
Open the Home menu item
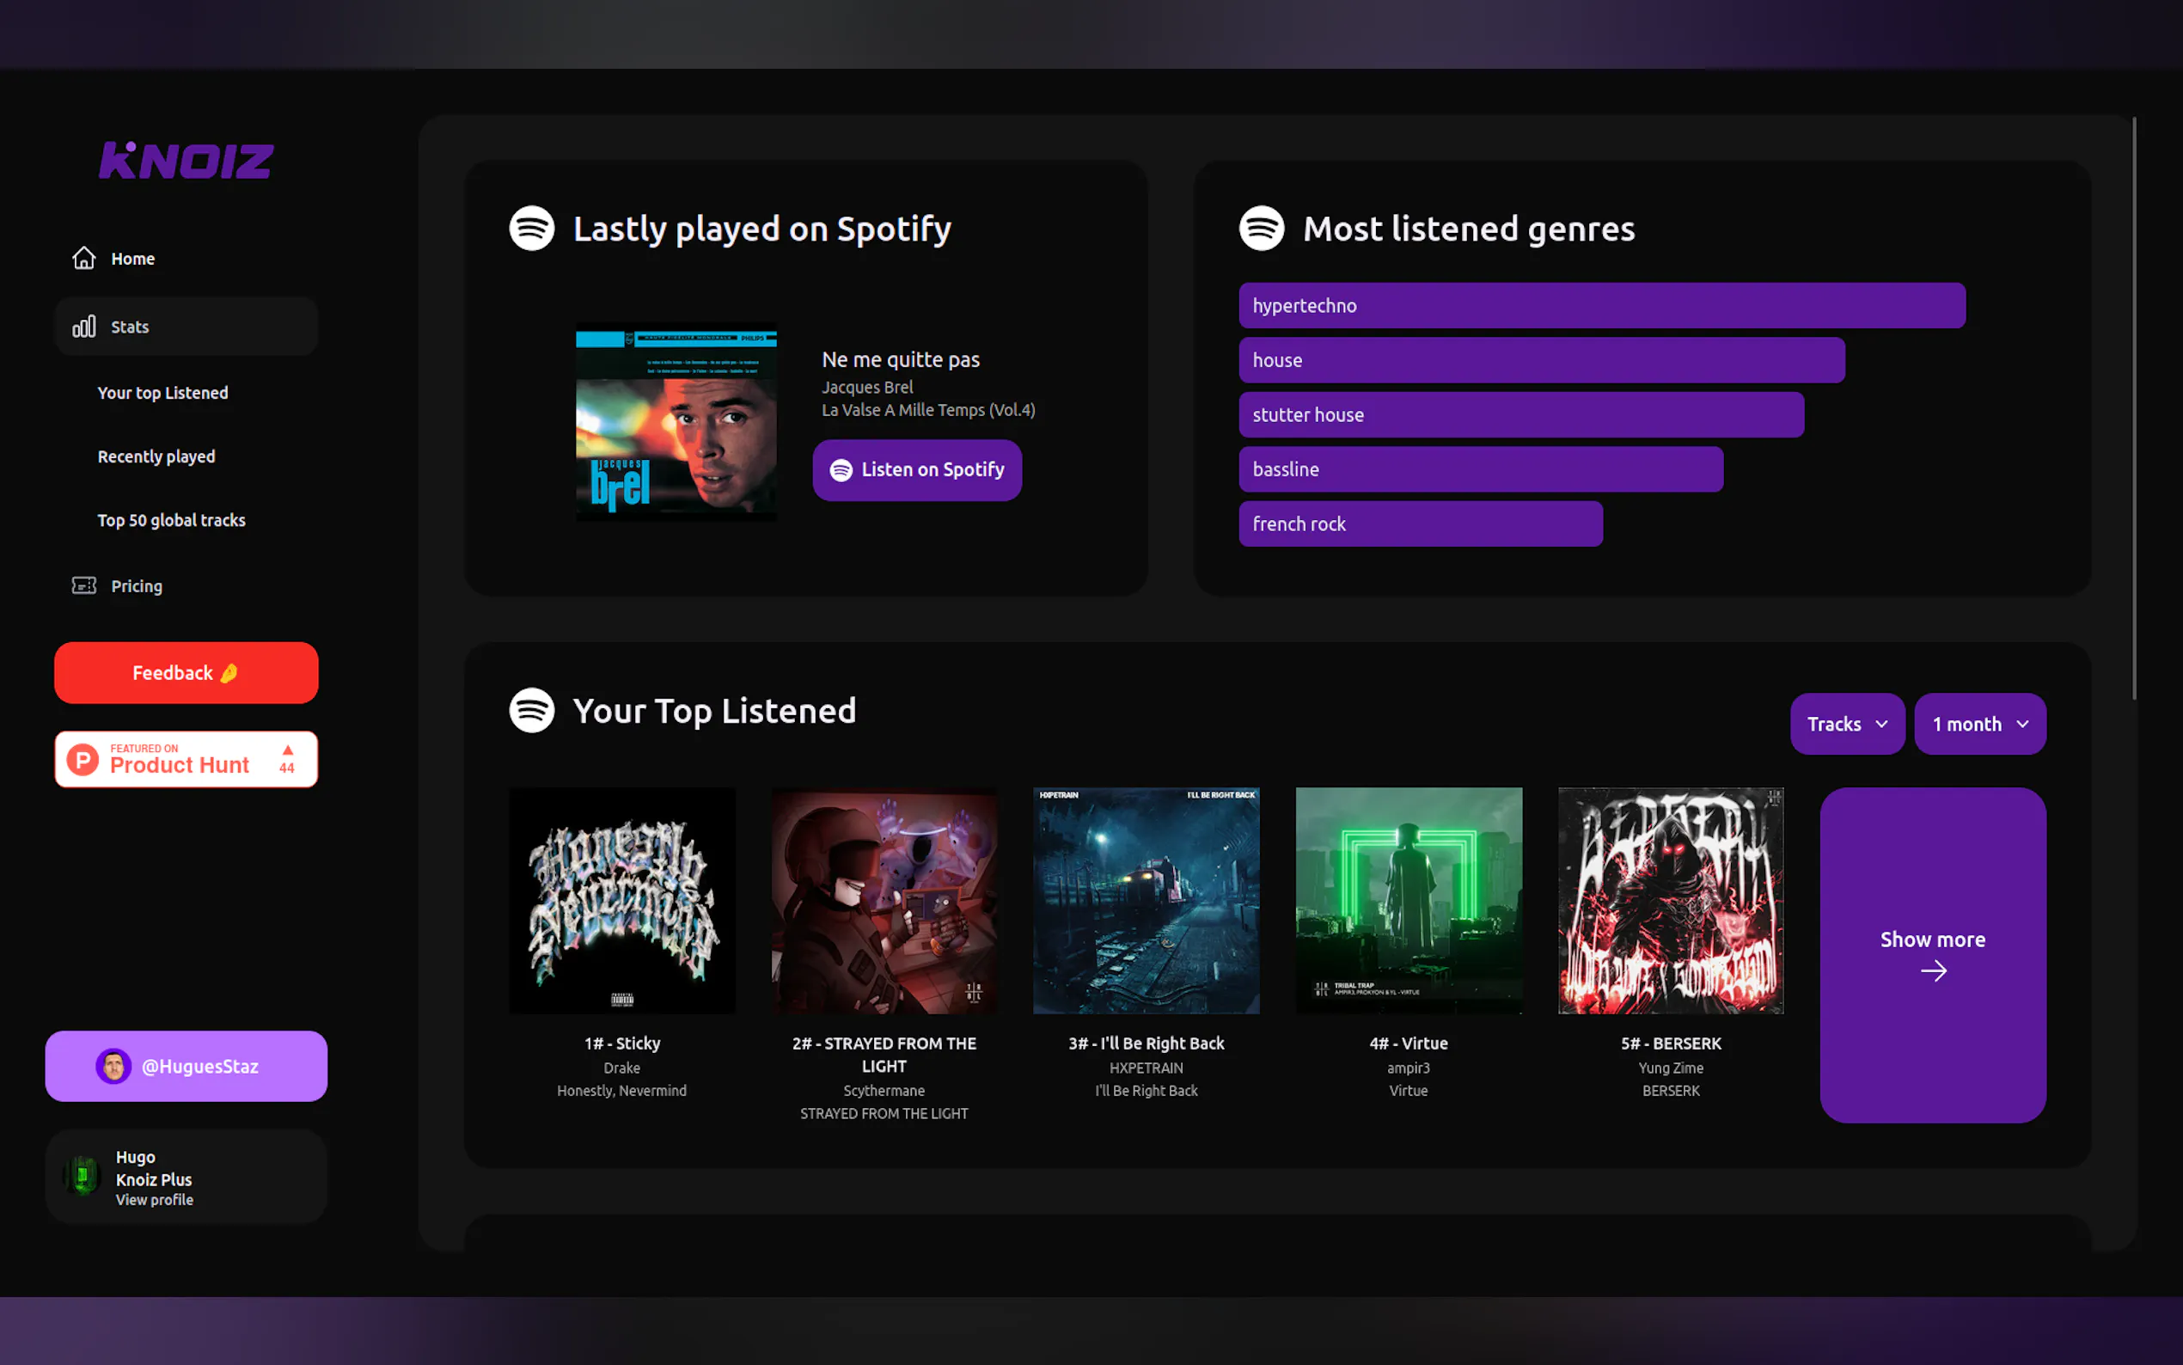[x=186, y=258]
